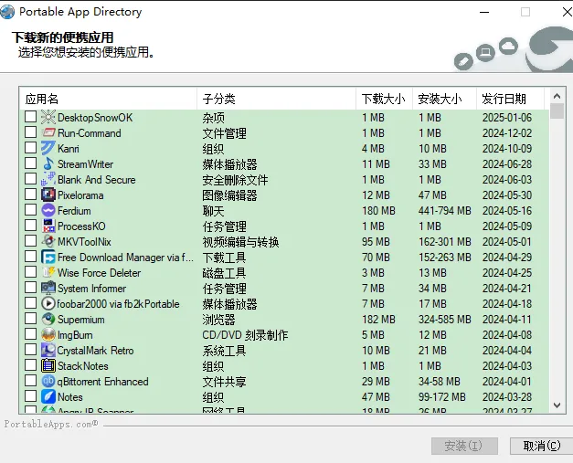Sort by the 应用名 column header
The width and height of the screenshot is (573, 463).
coord(108,99)
